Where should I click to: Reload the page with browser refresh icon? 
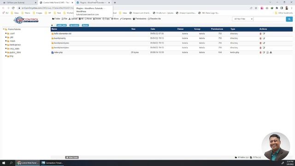point(13,8)
